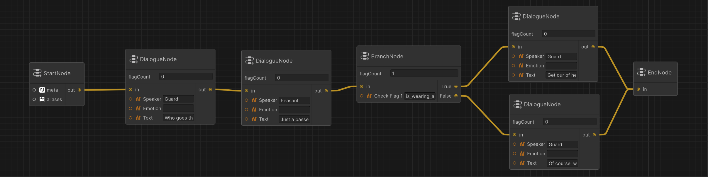This screenshot has height=177, width=708.
Task: Click the EndNode header icon
Action: click(x=641, y=72)
